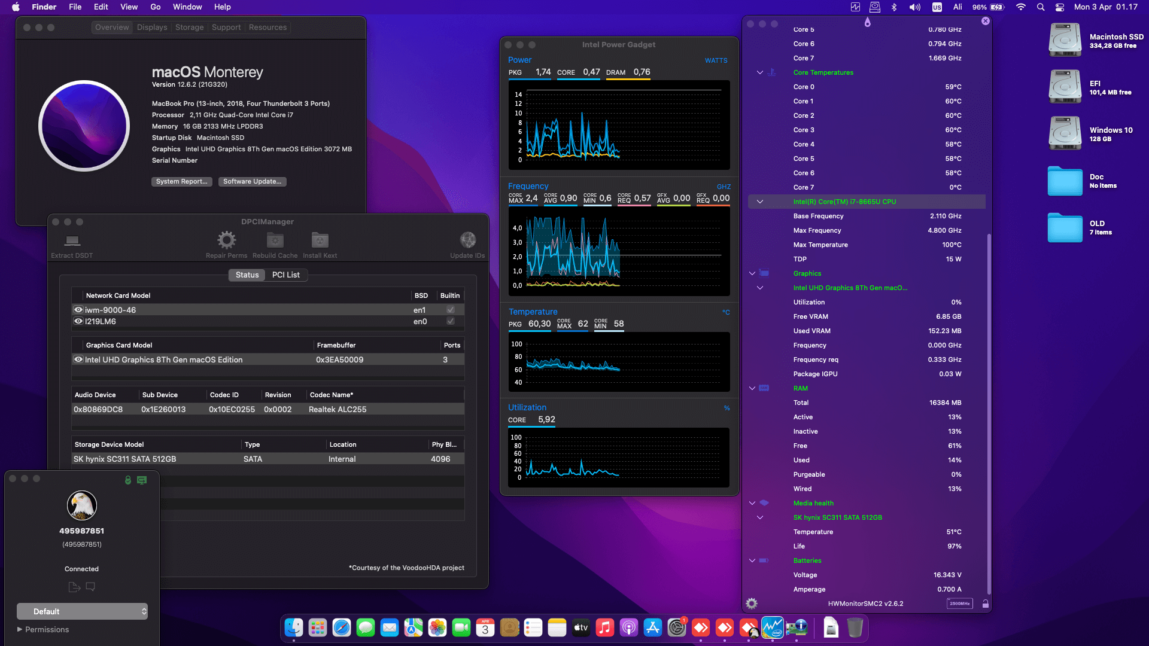Open the Default preset dropdown in VoodooHDA
Image resolution: width=1149 pixels, height=646 pixels.
tap(82, 611)
